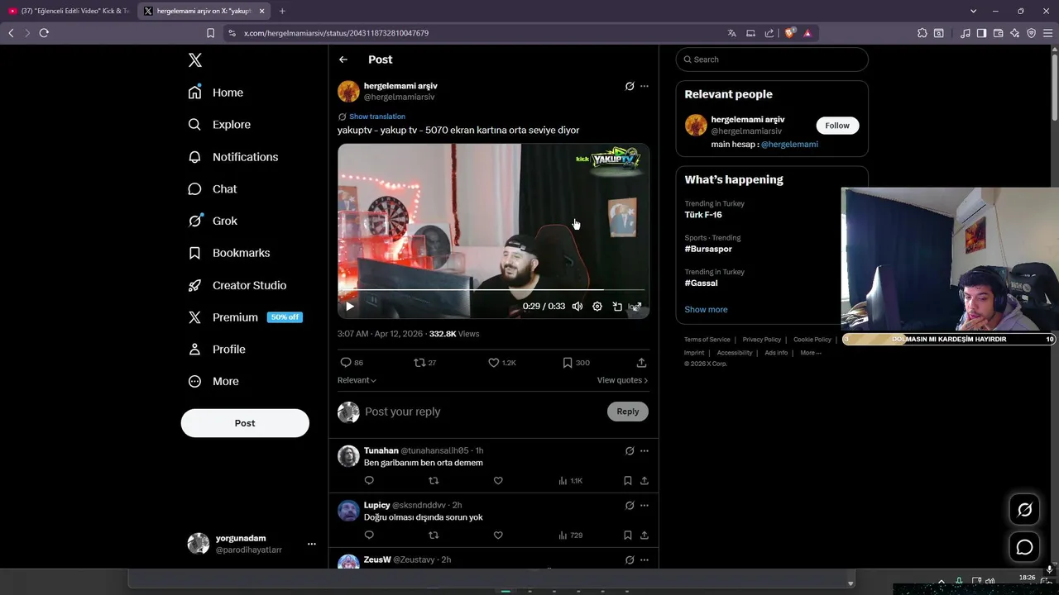
Task: Go to Explore in sidebar
Action: [219, 125]
